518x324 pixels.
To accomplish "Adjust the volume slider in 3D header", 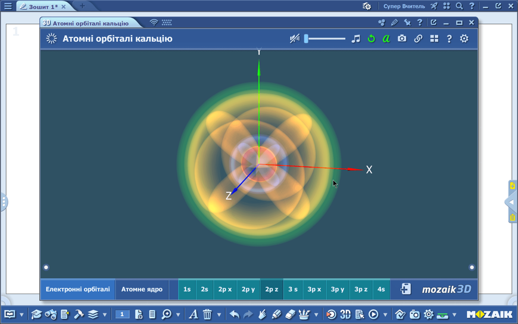I will tap(324, 39).
